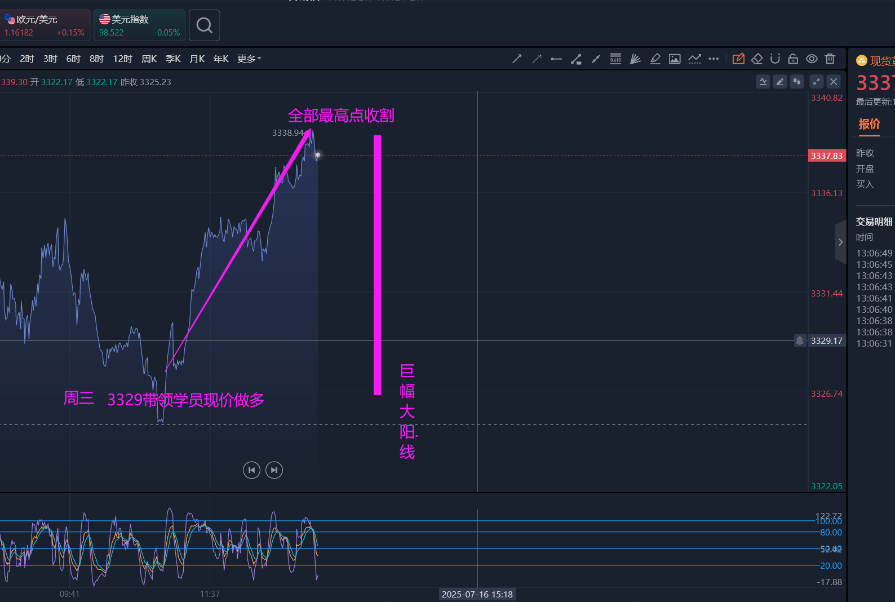Select the 全部最高点收割 chart annotation
The image size is (895, 602).
coord(341,116)
